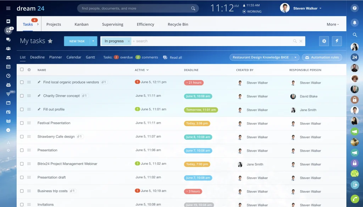
Task: Expand the New Task dropdown arrow
Action: [x=94, y=41]
